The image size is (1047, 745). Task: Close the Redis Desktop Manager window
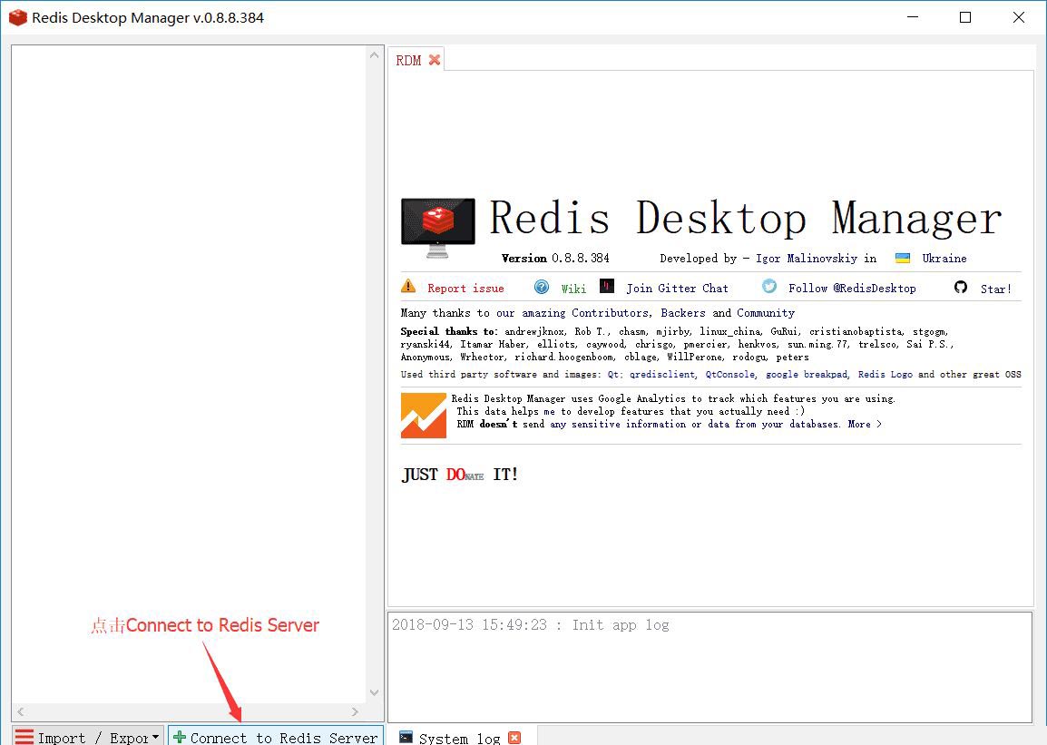pos(1018,17)
